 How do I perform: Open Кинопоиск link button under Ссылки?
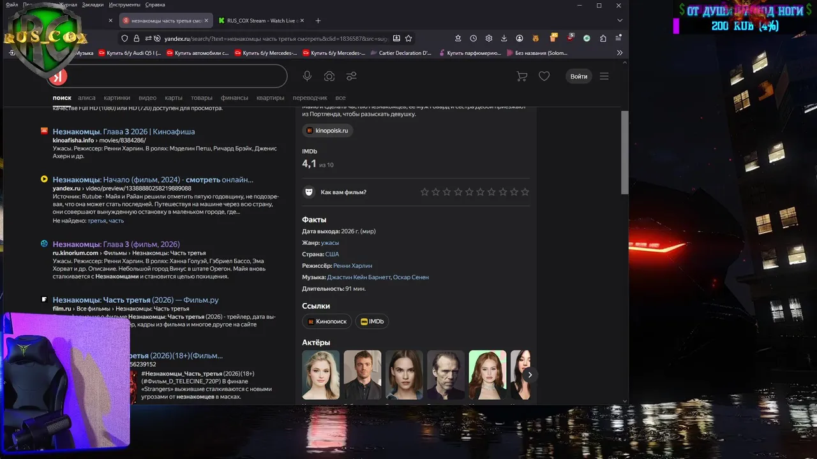(x=327, y=321)
